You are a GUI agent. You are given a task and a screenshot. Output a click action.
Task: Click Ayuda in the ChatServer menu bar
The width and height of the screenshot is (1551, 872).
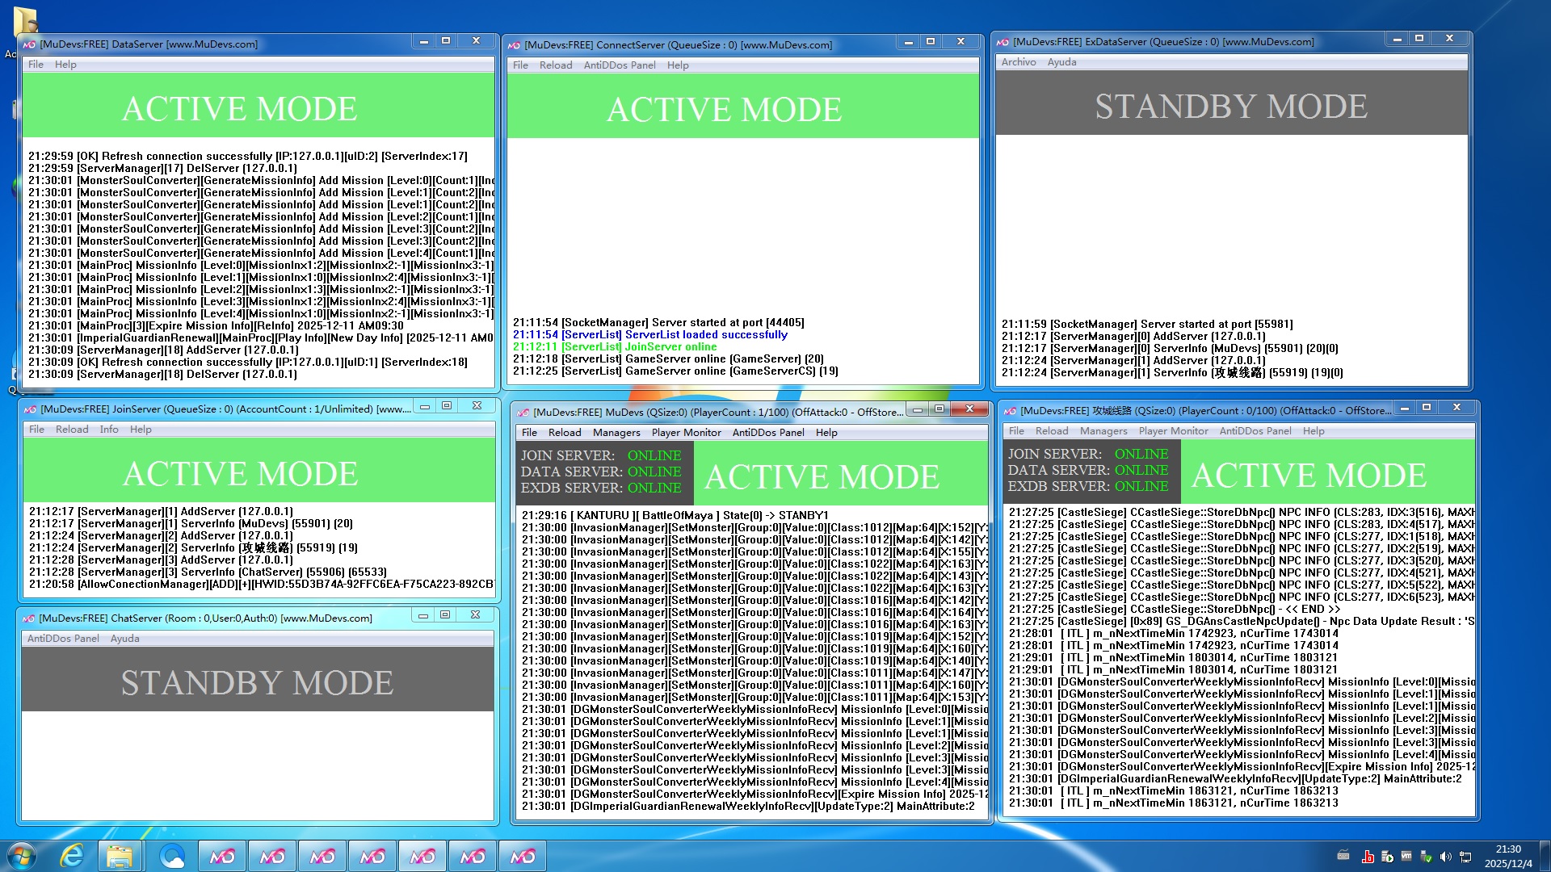pos(124,639)
